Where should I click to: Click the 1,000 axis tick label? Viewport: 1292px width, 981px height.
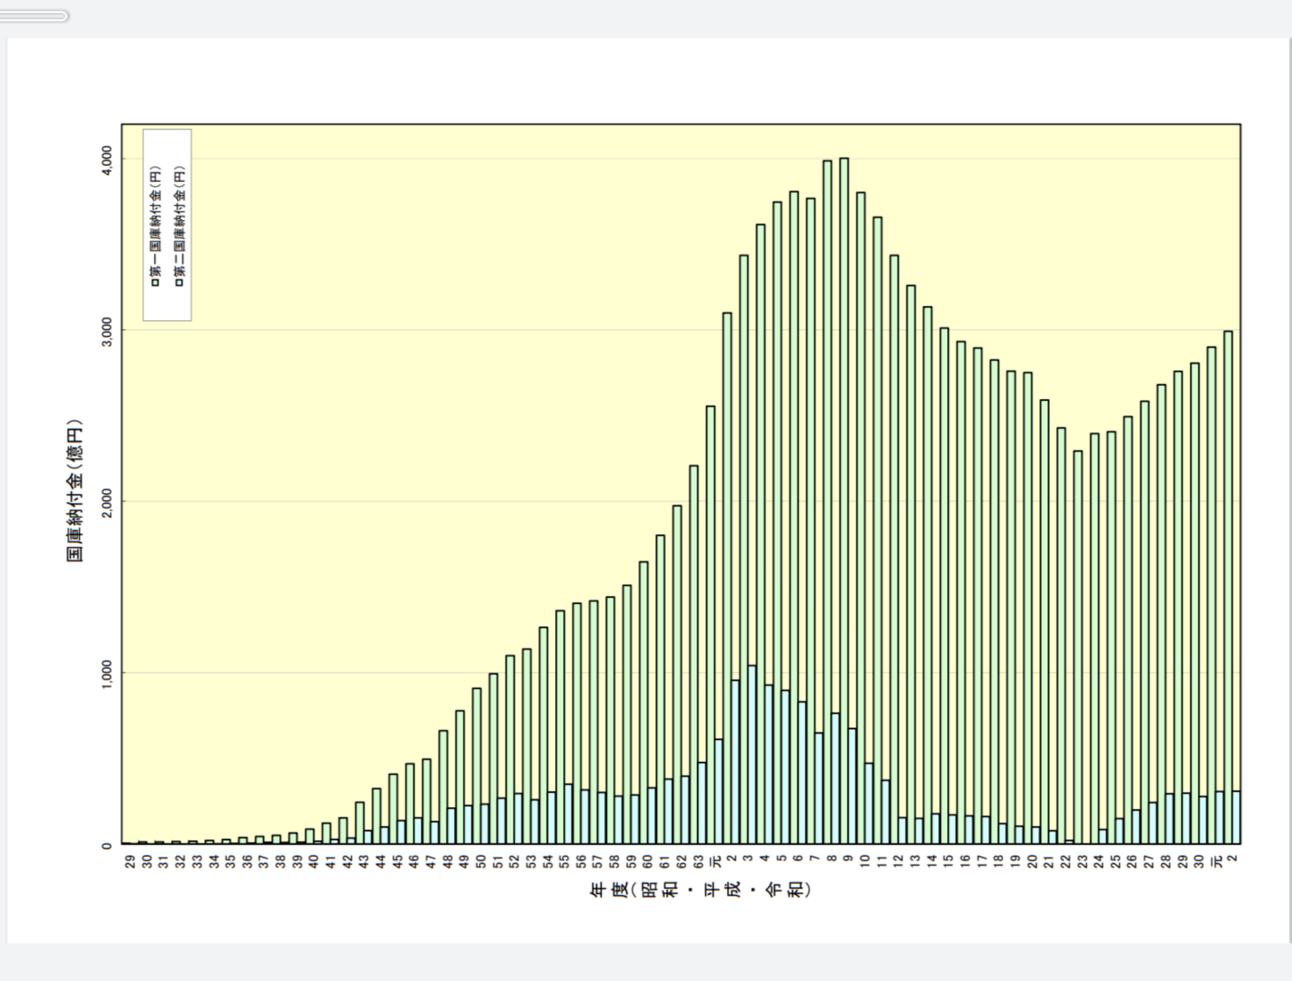click(x=107, y=674)
